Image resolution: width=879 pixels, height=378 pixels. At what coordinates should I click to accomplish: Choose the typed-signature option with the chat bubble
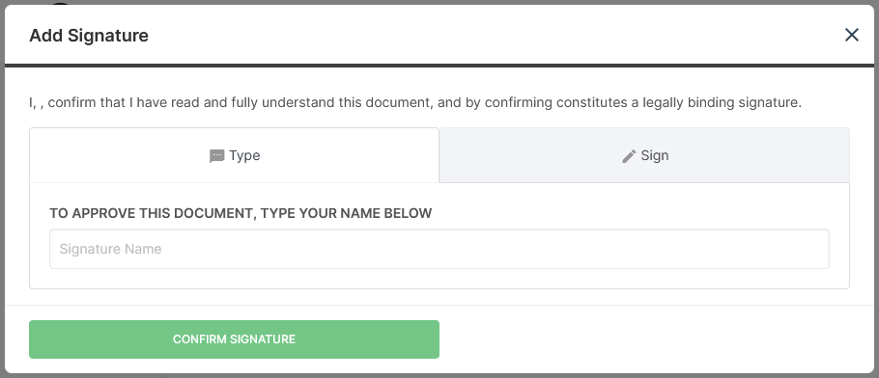pos(235,155)
